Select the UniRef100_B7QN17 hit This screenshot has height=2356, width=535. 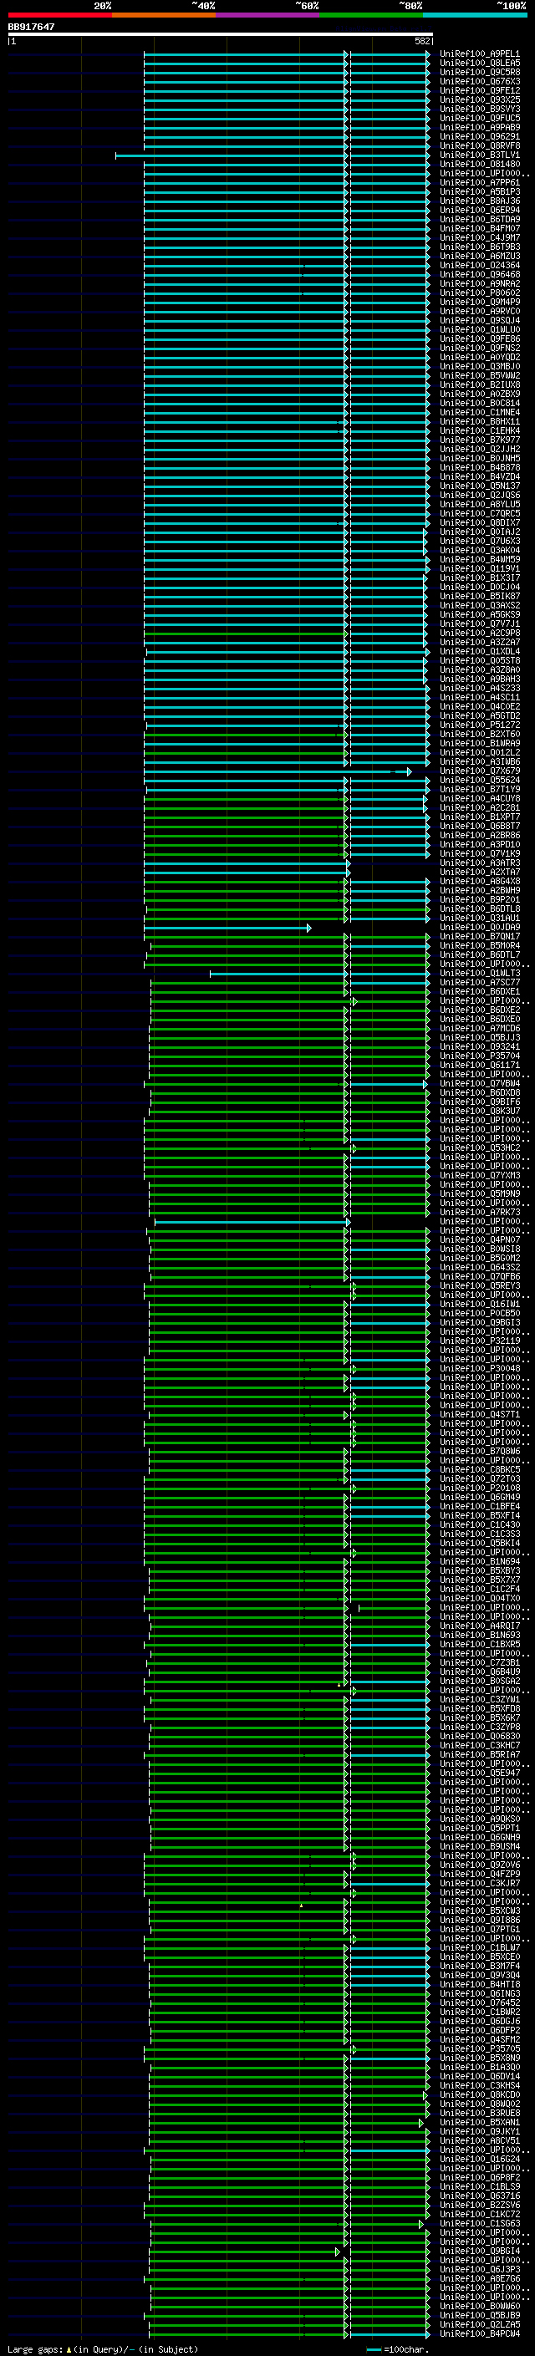pos(479,937)
